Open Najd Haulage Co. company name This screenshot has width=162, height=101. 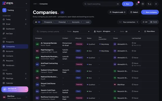click(x=47, y=50)
